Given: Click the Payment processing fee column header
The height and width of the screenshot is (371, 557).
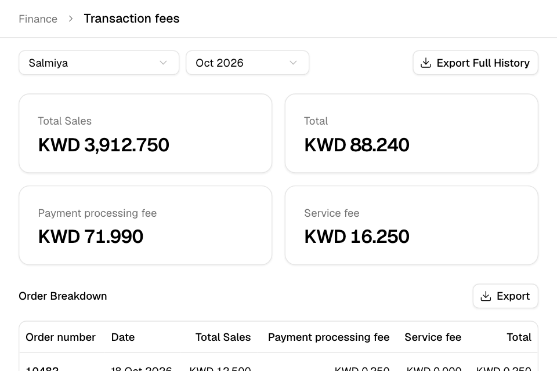Looking at the screenshot, I should coord(328,337).
